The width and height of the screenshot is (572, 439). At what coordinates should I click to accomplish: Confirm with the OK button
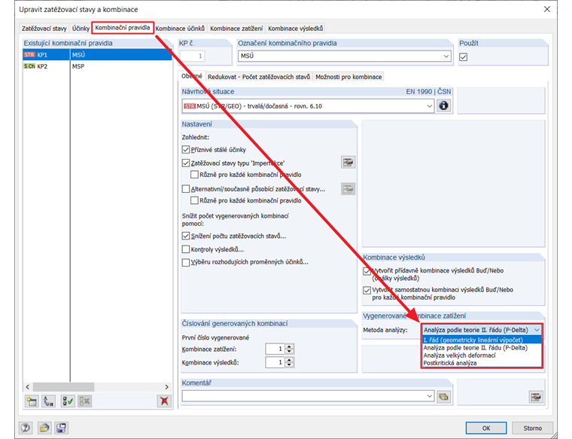click(486, 428)
